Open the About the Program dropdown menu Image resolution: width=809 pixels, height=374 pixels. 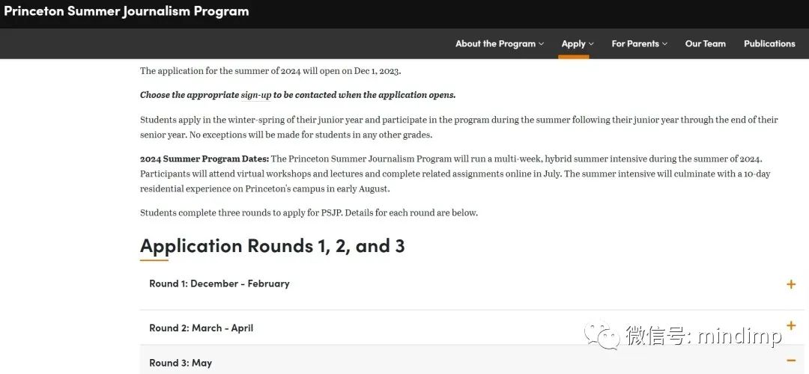(x=500, y=44)
